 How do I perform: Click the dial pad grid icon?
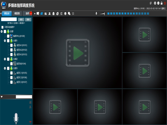pyautogui.click(x=73, y=13)
